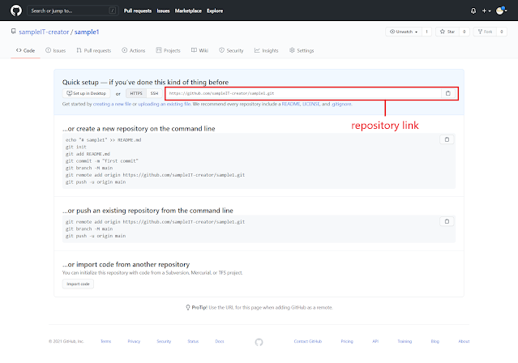Click the Fork button
This screenshot has height=363, width=518.
click(485, 32)
